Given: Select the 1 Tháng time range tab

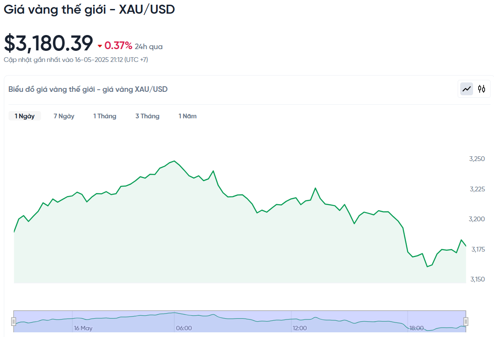Looking at the screenshot, I should [x=105, y=116].
